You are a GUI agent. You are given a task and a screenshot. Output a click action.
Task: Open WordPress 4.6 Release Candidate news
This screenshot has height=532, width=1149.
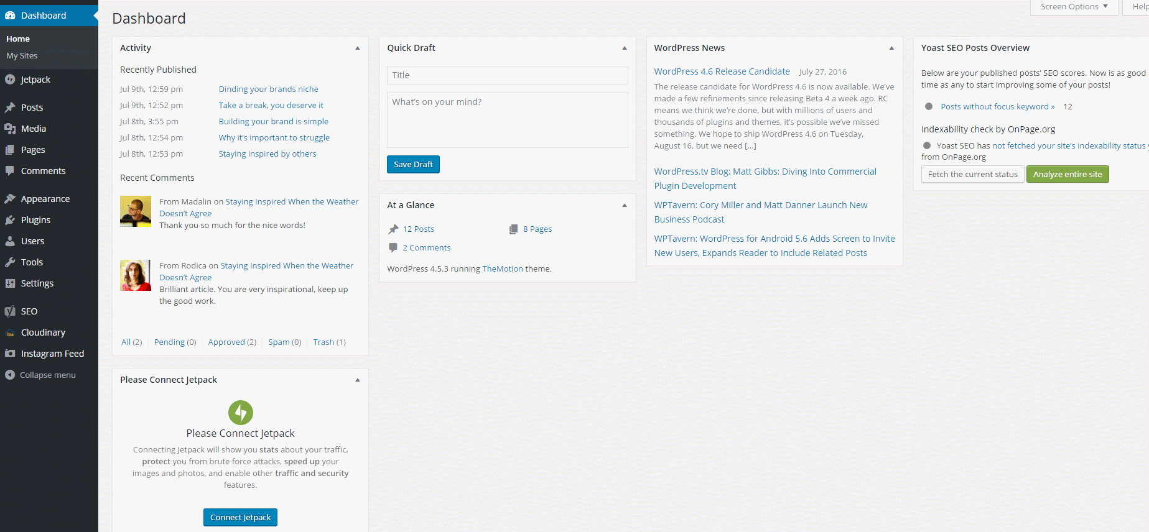(722, 71)
